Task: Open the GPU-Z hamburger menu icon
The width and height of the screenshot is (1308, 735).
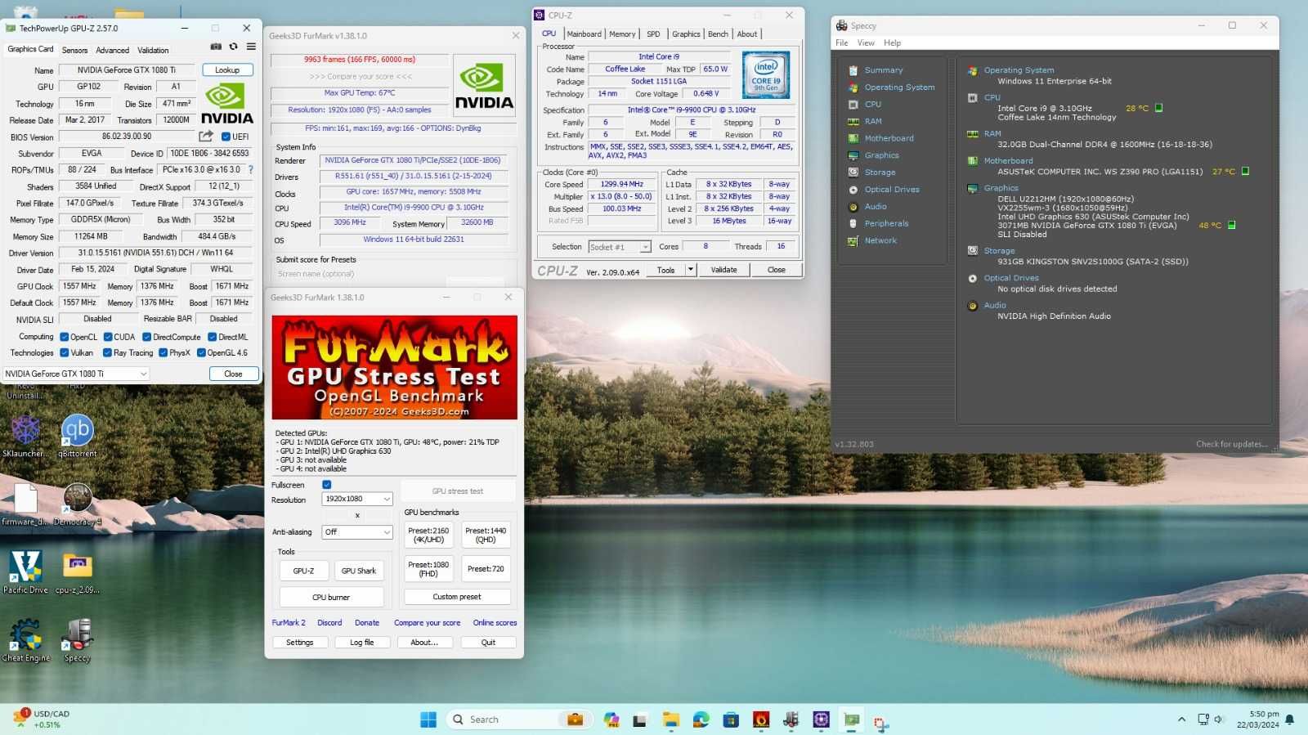Action: (251, 47)
